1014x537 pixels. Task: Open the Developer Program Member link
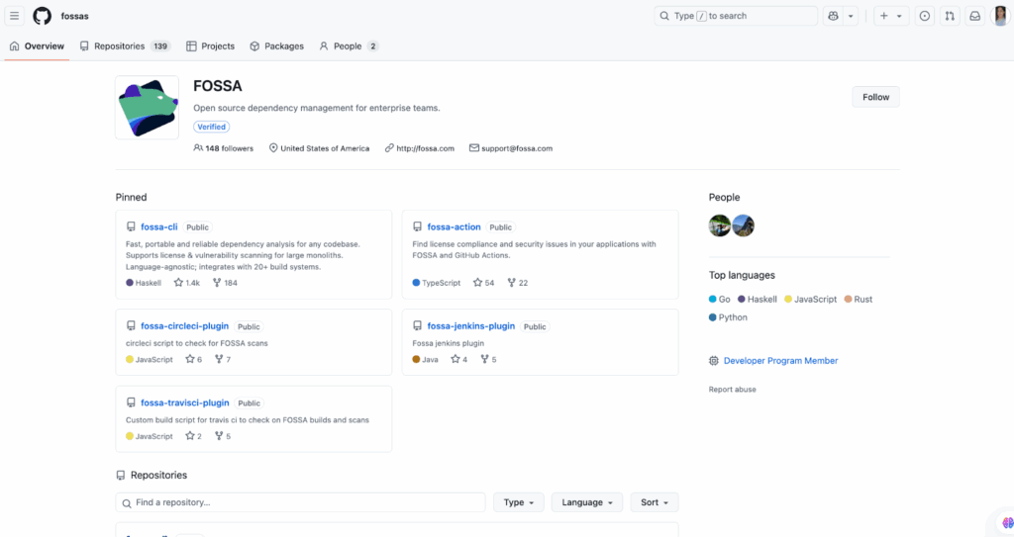780,361
